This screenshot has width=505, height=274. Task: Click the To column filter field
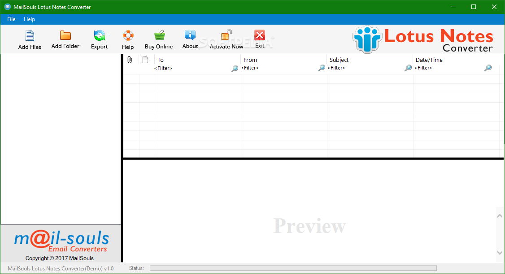click(192, 68)
